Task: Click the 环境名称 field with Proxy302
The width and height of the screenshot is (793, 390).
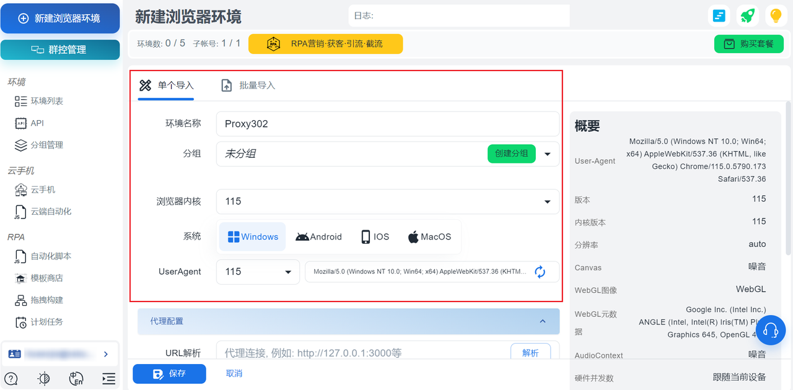Action: click(388, 124)
